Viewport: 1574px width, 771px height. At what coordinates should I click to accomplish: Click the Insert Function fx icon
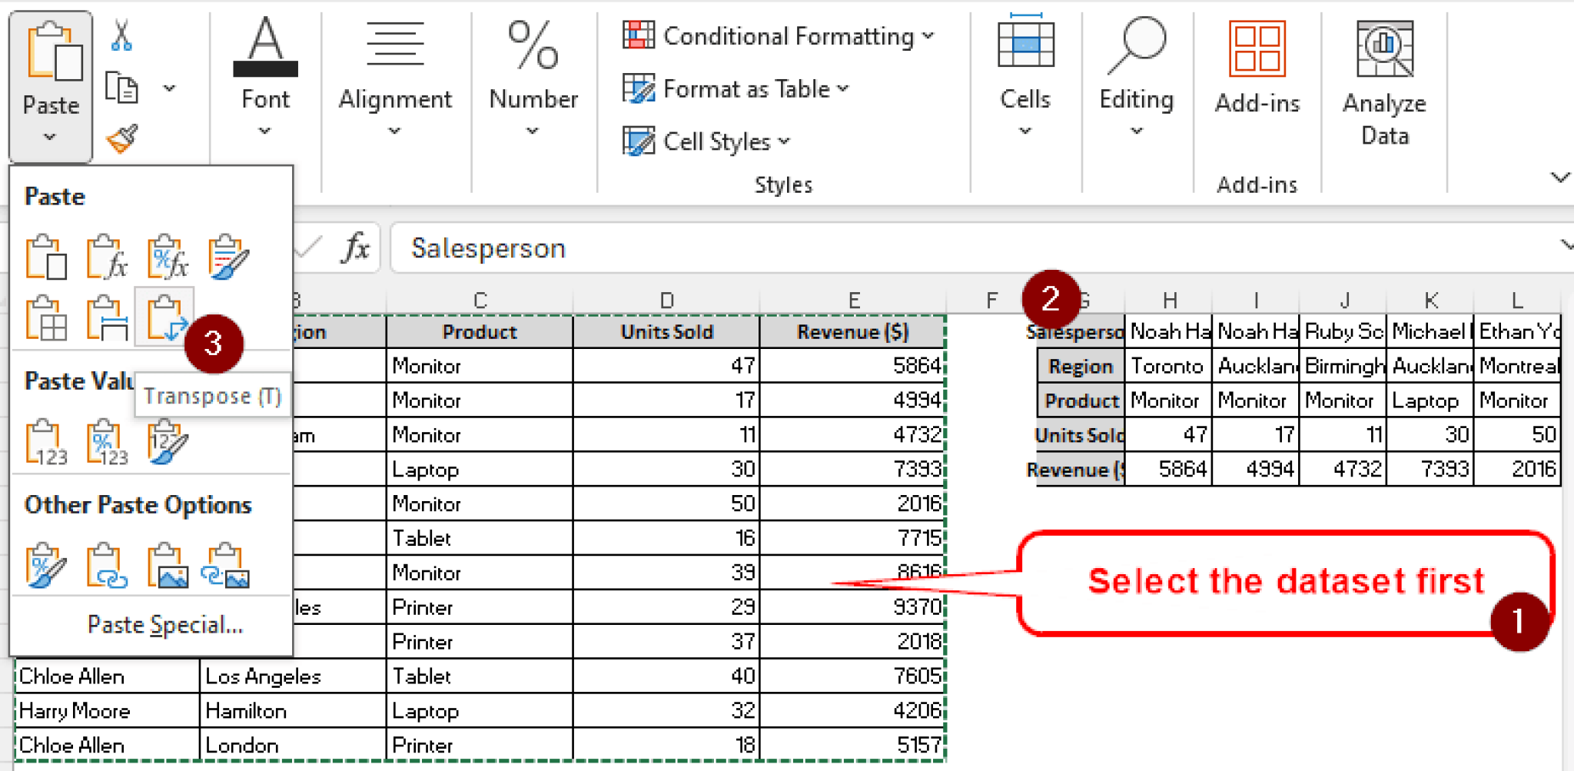[356, 248]
